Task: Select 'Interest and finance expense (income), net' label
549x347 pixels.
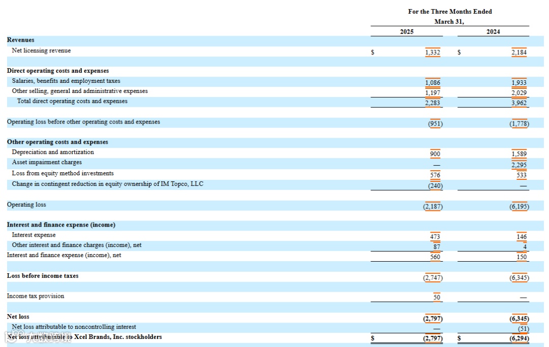Action: pos(64,256)
